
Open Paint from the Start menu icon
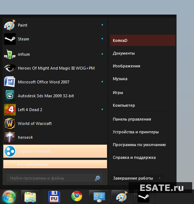[10, 25]
